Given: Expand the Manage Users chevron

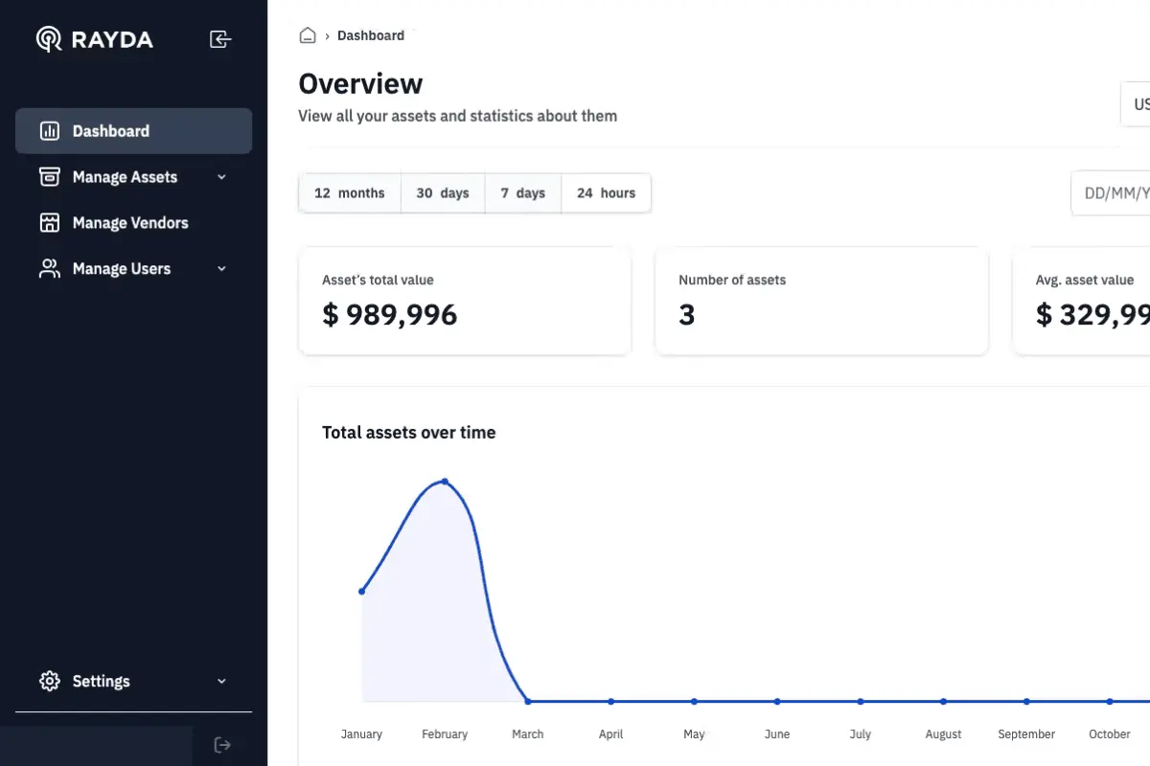Looking at the screenshot, I should pos(221,269).
